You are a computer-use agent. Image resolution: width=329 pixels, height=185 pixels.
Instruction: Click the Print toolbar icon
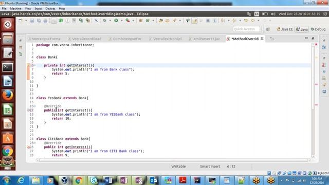[x=45, y=21]
